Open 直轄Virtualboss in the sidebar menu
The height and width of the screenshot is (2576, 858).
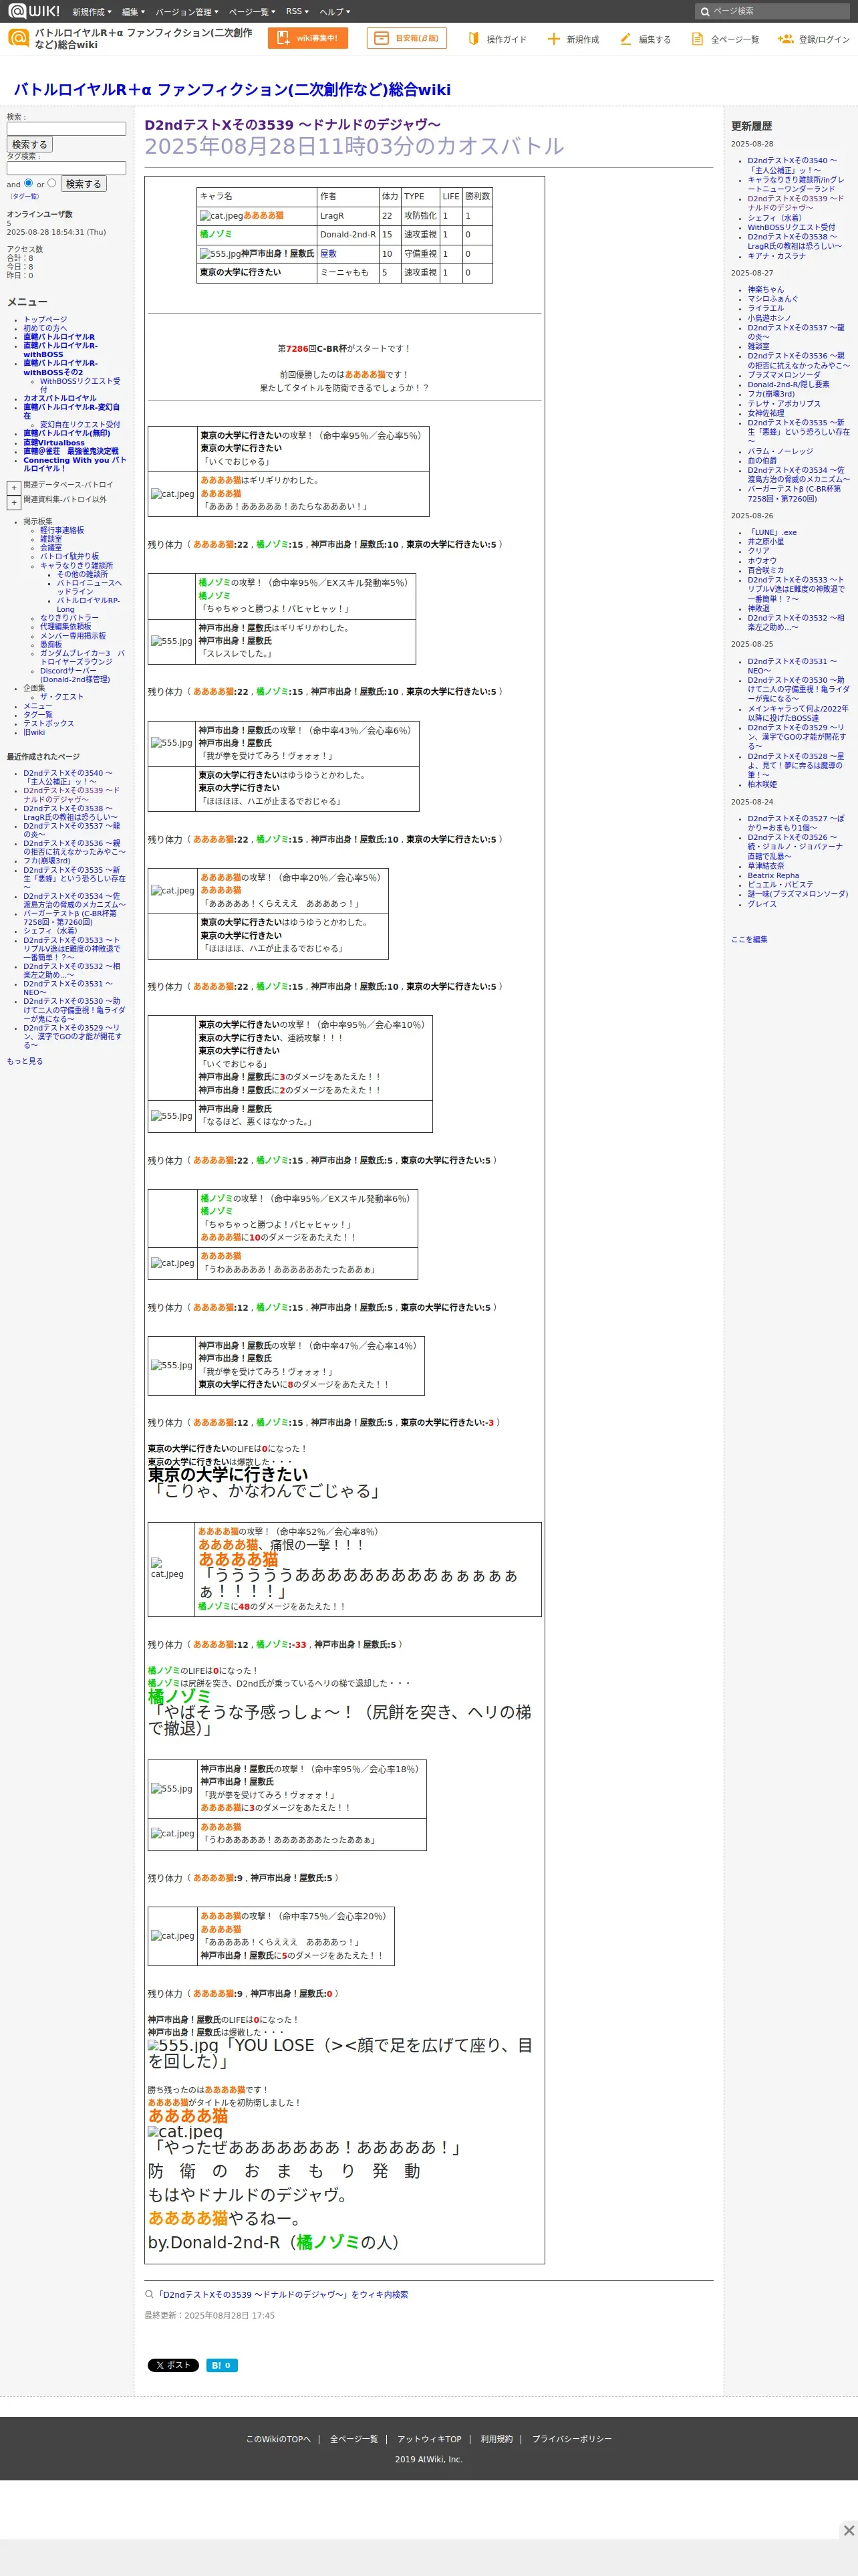pyautogui.click(x=54, y=443)
